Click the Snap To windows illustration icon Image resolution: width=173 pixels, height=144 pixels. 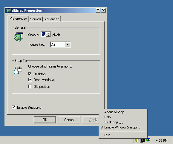(x=18, y=70)
